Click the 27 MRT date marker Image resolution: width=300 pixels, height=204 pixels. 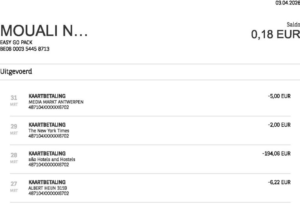click(14, 187)
